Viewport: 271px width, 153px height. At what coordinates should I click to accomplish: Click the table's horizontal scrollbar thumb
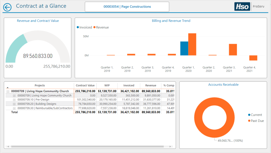click(x=88, y=147)
